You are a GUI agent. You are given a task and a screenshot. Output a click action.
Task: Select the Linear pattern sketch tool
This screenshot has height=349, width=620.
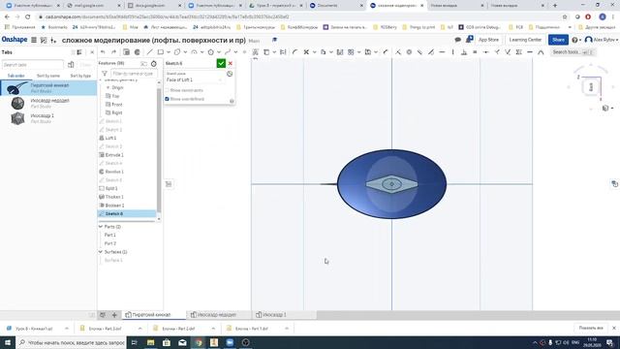point(351,52)
